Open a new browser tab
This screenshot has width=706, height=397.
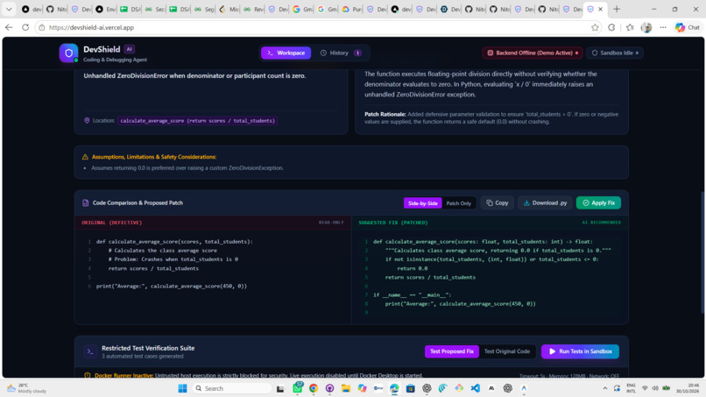click(617, 9)
